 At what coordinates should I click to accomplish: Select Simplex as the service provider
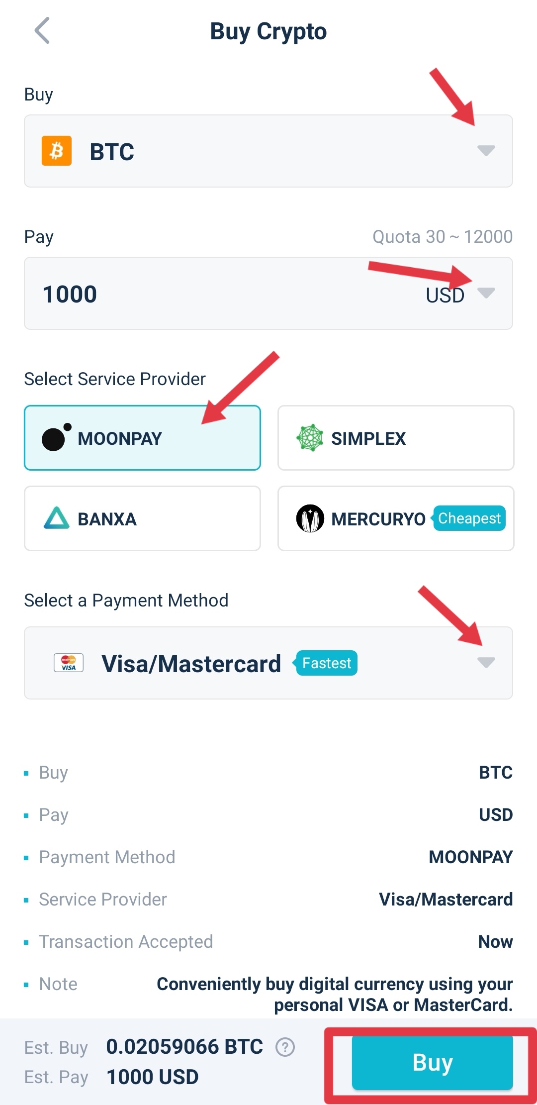395,437
